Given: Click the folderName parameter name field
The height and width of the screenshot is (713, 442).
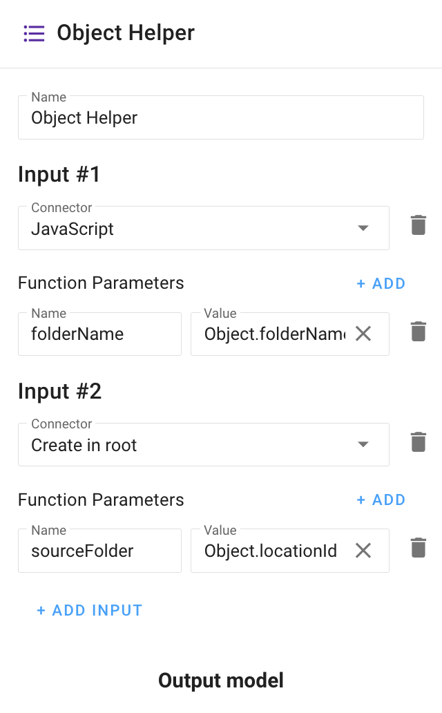Looking at the screenshot, I should click(99, 334).
